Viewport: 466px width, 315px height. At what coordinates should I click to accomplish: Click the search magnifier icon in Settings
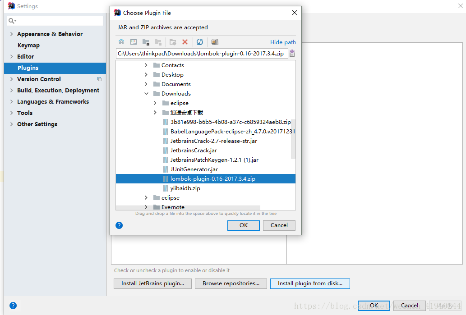[12, 20]
